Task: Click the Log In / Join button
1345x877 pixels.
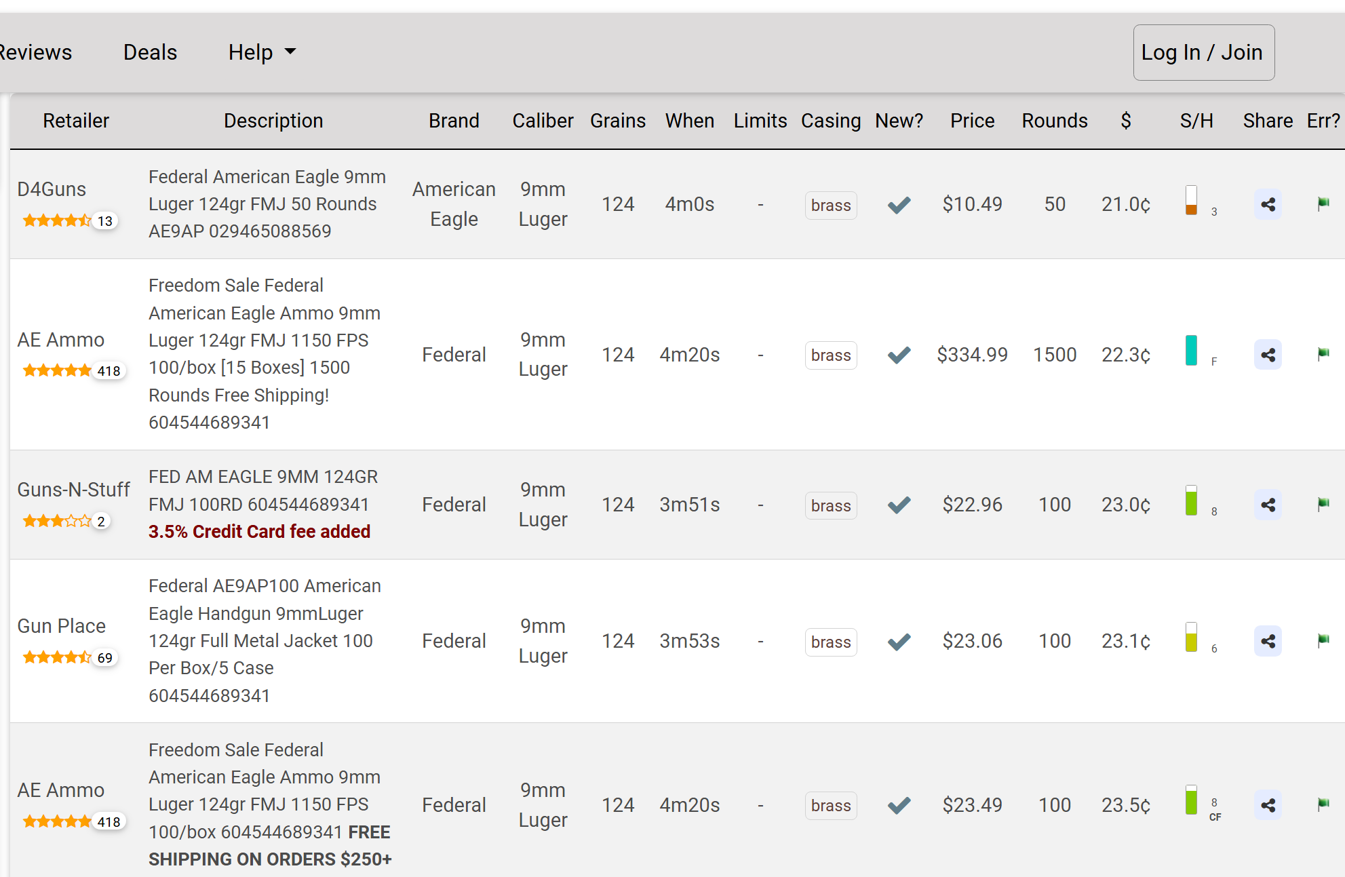Action: [1203, 52]
